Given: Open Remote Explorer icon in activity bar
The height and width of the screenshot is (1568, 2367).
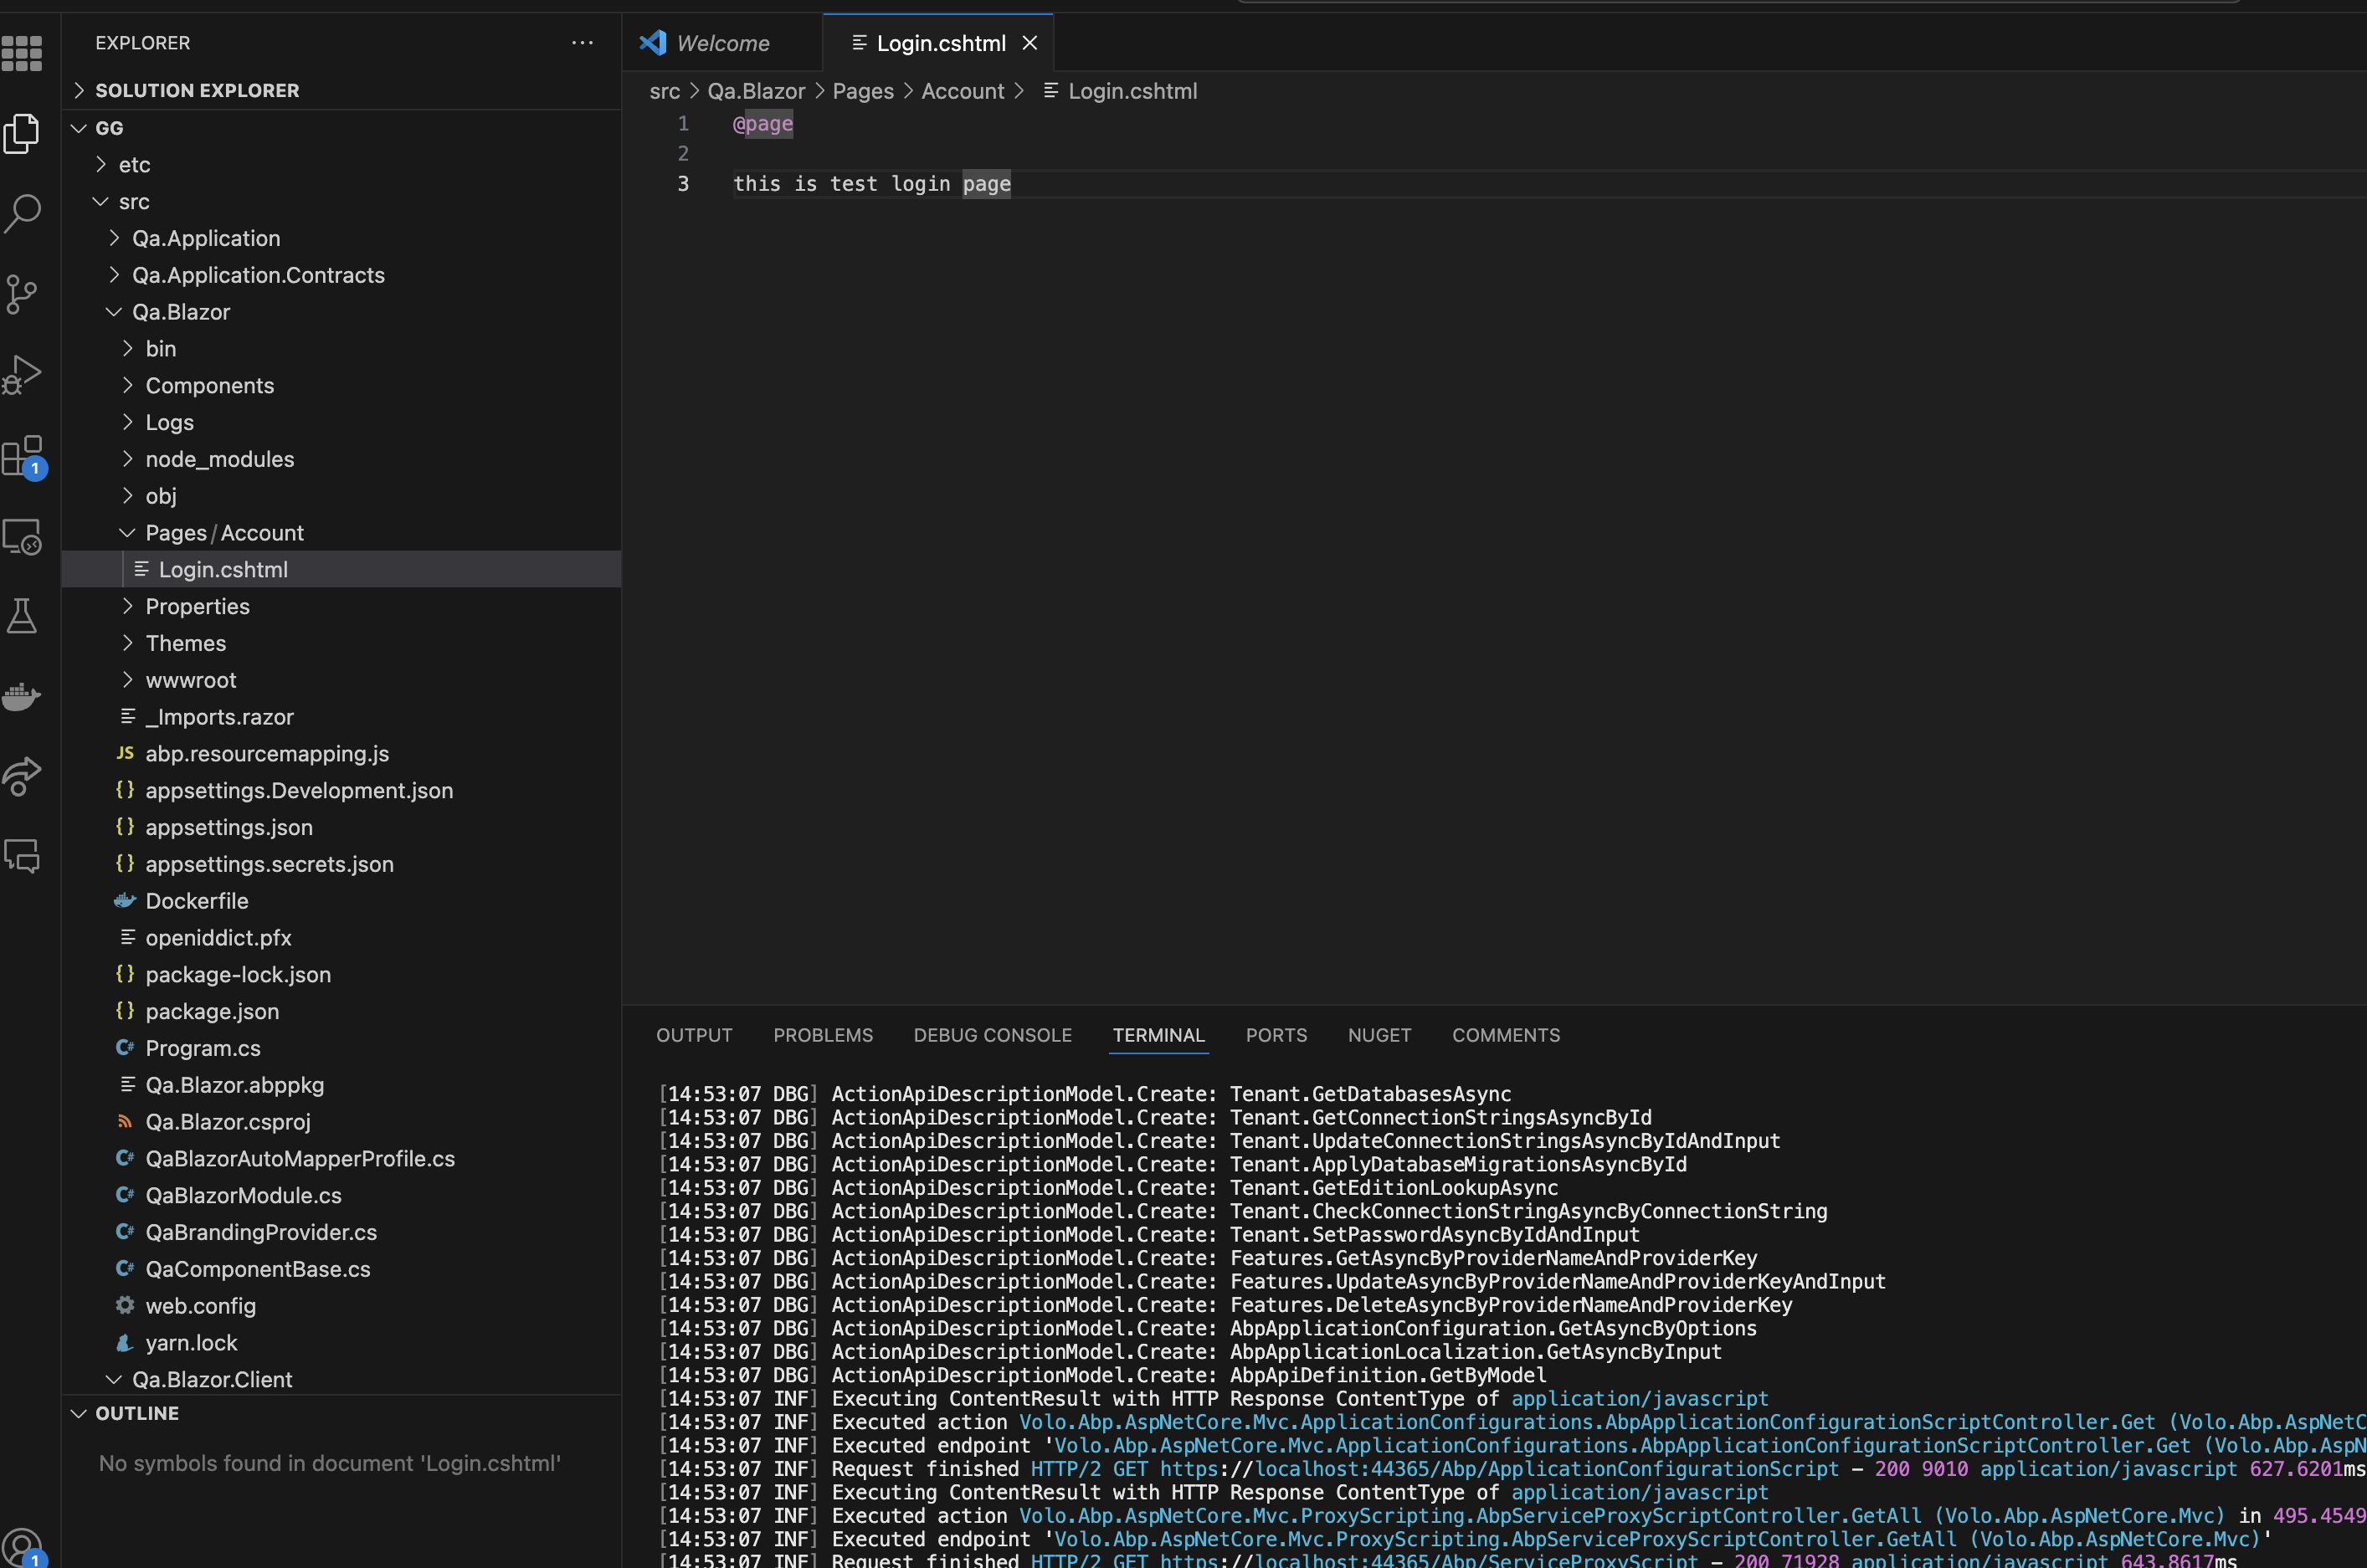Looking at the screenshot, I should [x=22, y=537].
